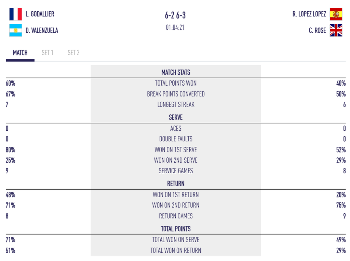This screenshot has height=261, width=350.
Task: Click the Argentina flag icon
Action: click(16, 30)
